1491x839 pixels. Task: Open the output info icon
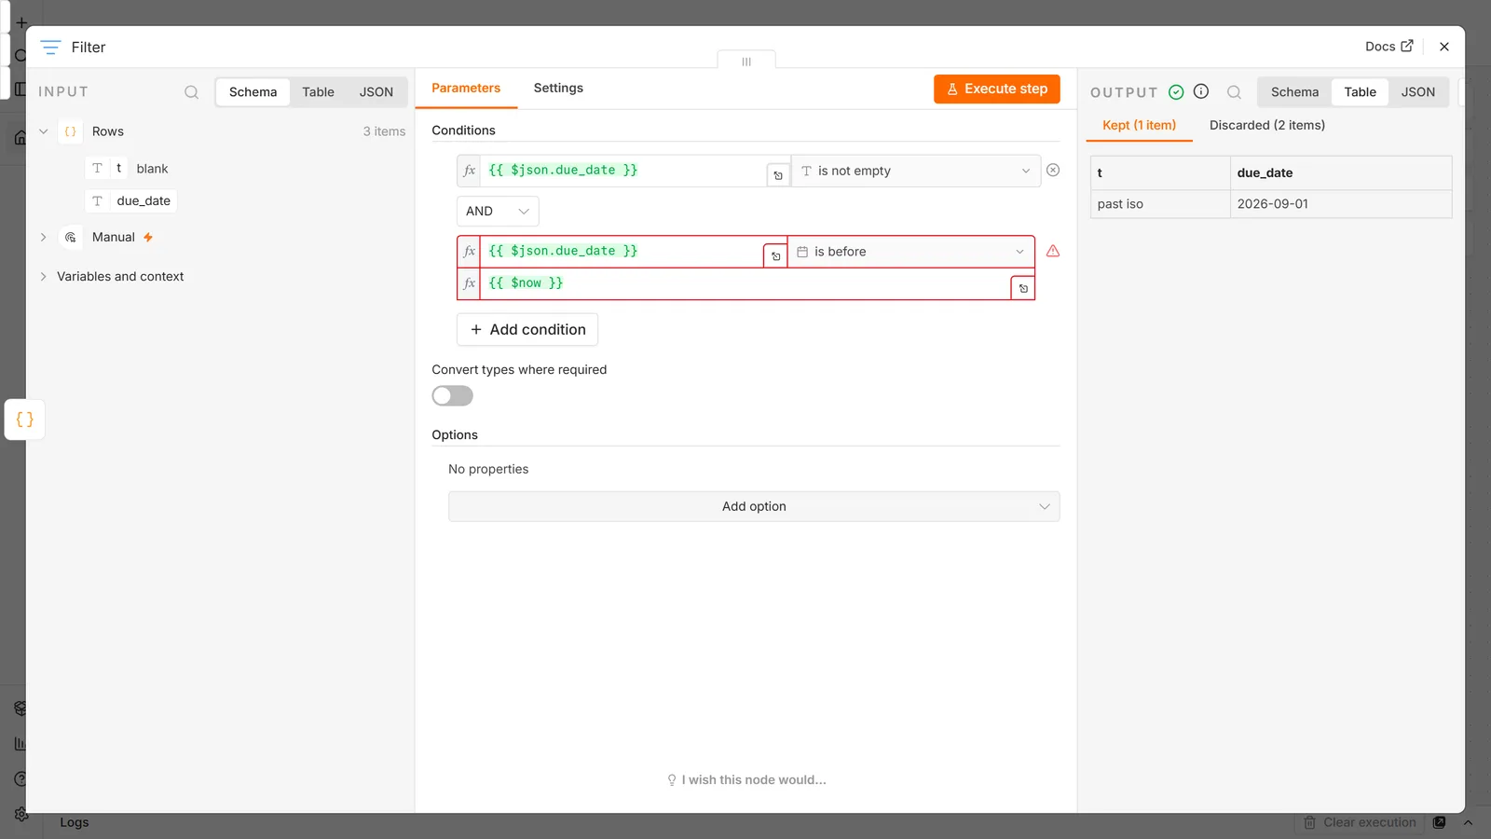coord(1201,91)
